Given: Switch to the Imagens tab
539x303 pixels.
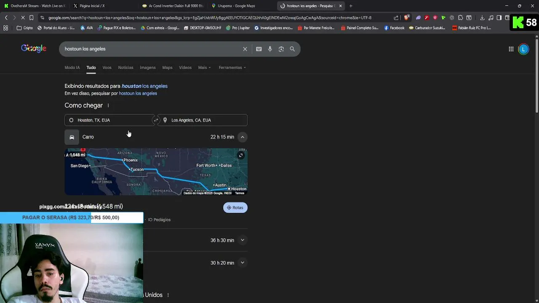Looking at the screenshot, I should tap(148, 67).
